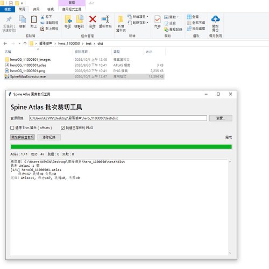The height and width of the screenshot is (269, 269).
Task: Expand the Open dropdown arrow in ribbon
Action: click(x=178, y=17)
